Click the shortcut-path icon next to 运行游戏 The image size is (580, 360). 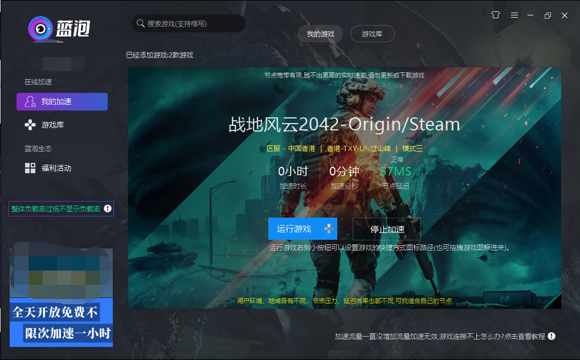coord(329,228)
